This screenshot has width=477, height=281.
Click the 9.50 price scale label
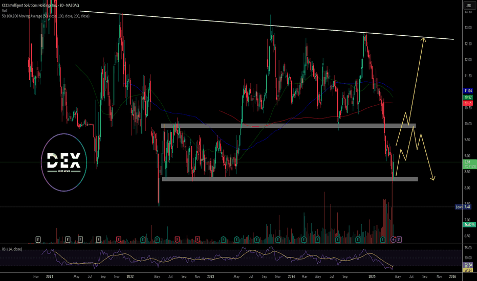[x=468, y=140]
